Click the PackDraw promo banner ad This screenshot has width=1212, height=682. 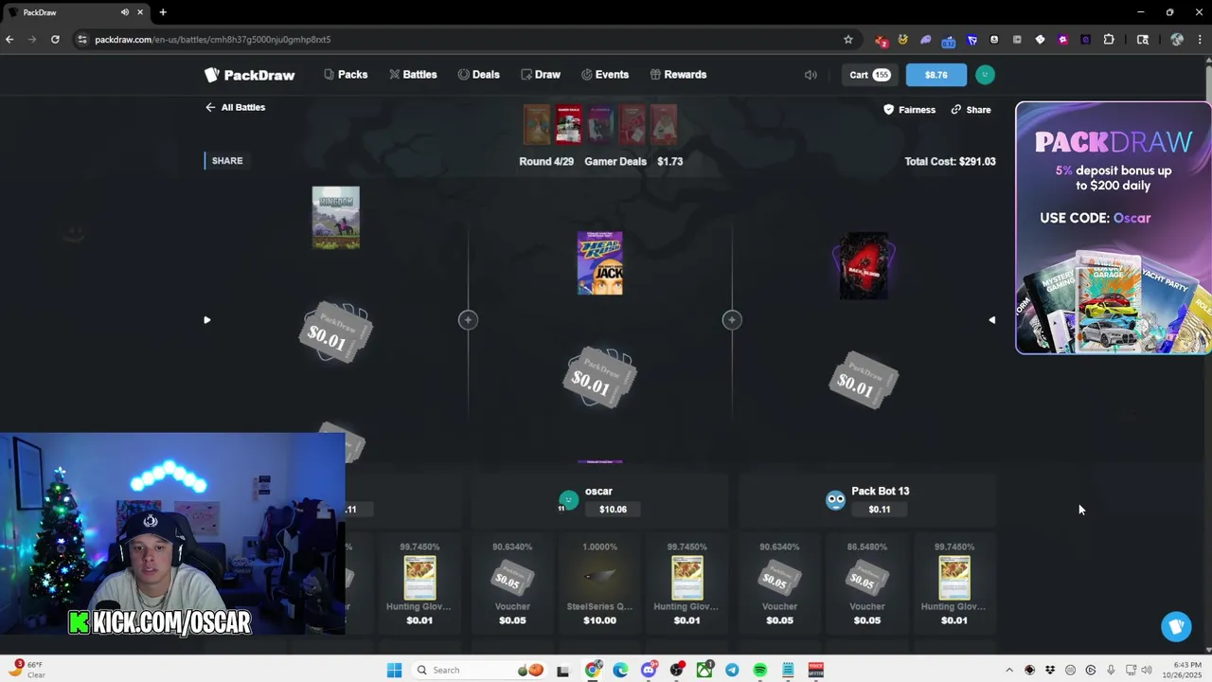pyautogui.click(x=1113, y=228)
